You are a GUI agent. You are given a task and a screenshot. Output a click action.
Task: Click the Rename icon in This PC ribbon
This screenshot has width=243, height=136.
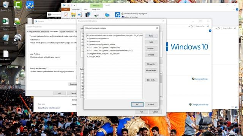80,15
